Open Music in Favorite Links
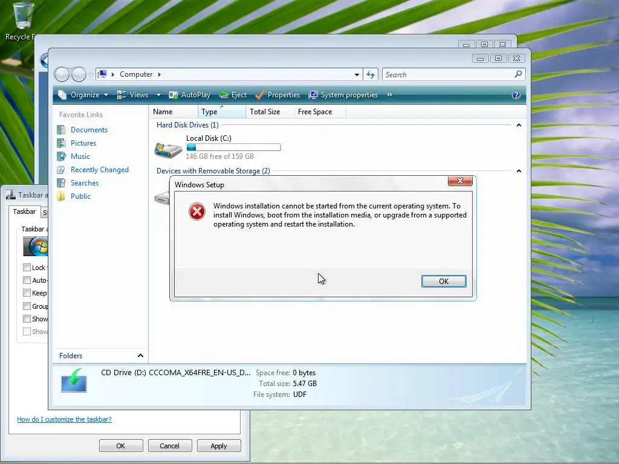 tap(80, 156)
